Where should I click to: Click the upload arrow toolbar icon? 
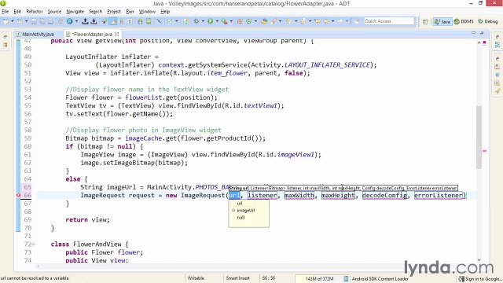pyautogui.click(x=86, y=21)
